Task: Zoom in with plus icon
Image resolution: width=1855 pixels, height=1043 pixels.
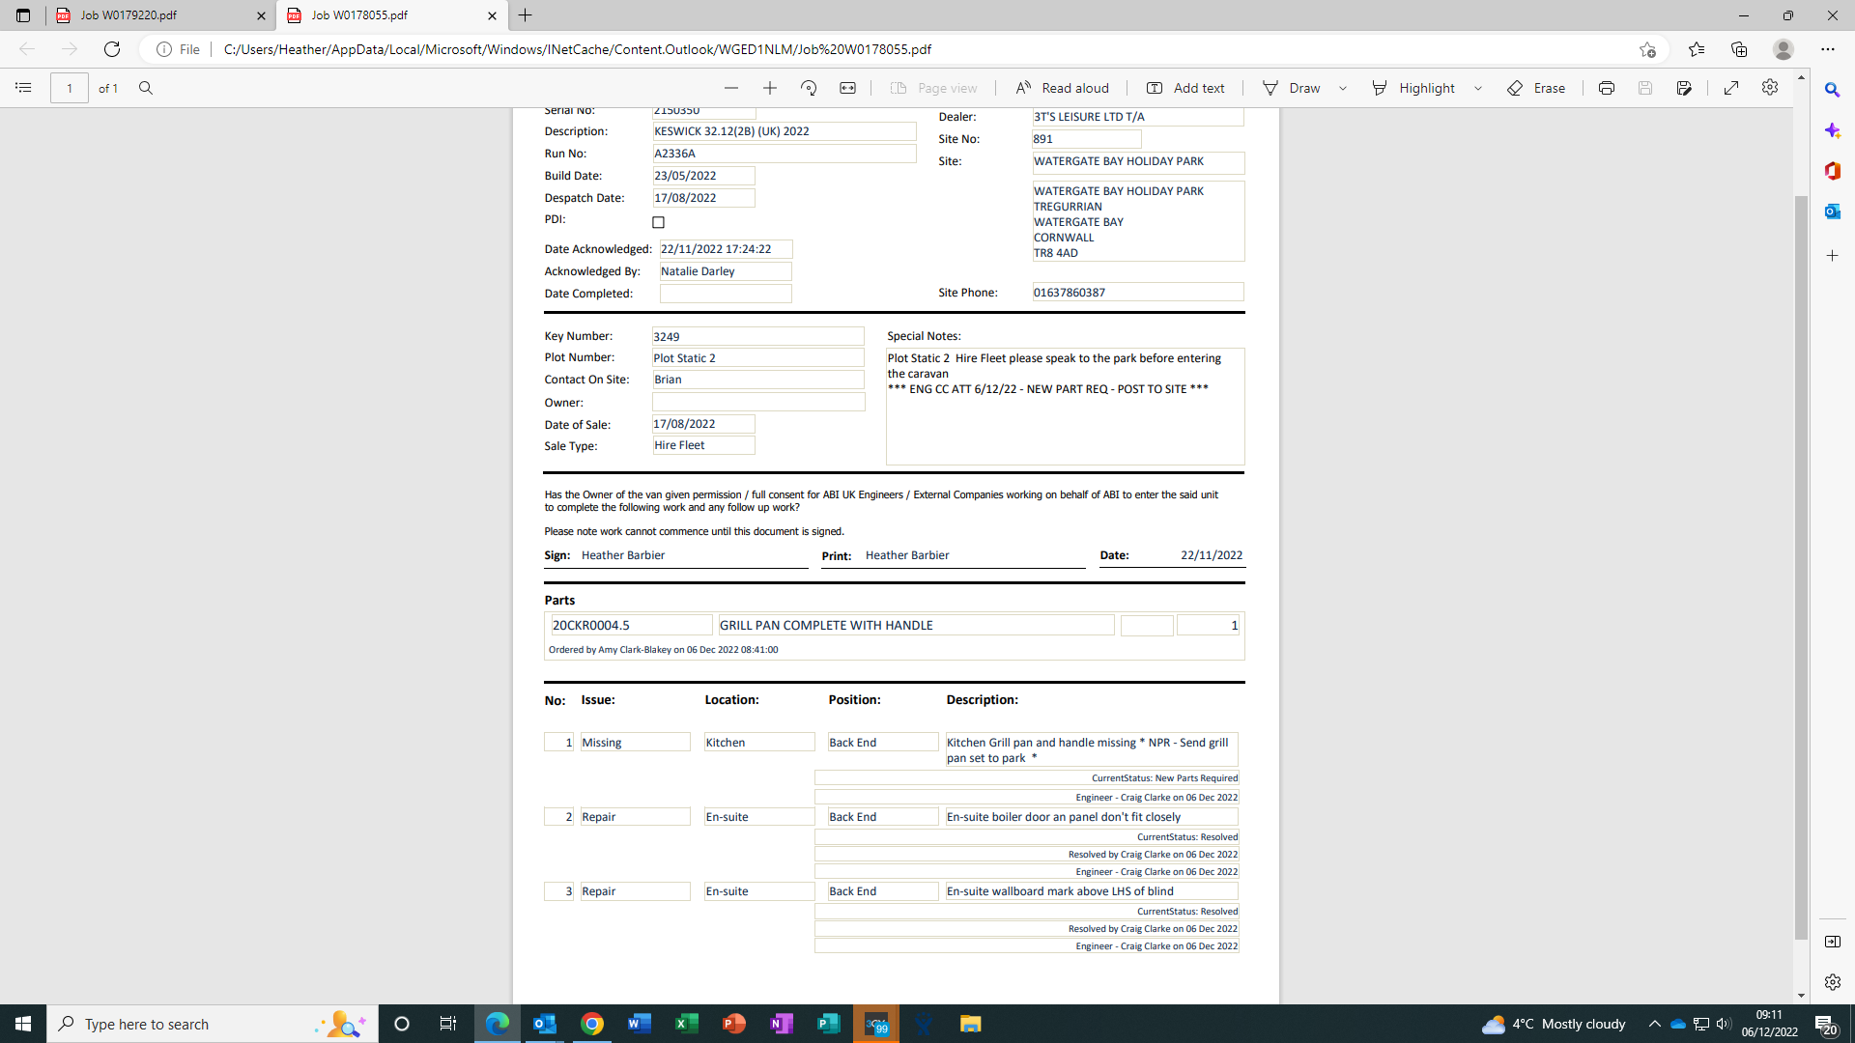Action: 770,88
